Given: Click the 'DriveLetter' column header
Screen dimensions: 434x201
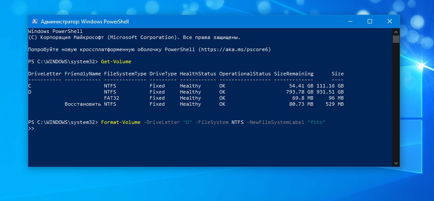Looking at the screenshot, I should tap(45, 74).
